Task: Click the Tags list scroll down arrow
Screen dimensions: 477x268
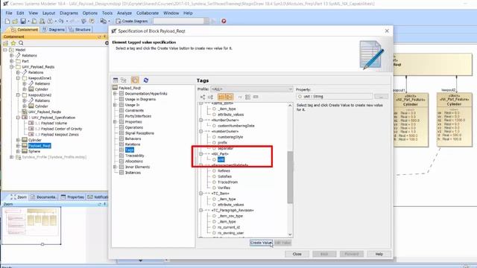Action: tap(290, 234)
